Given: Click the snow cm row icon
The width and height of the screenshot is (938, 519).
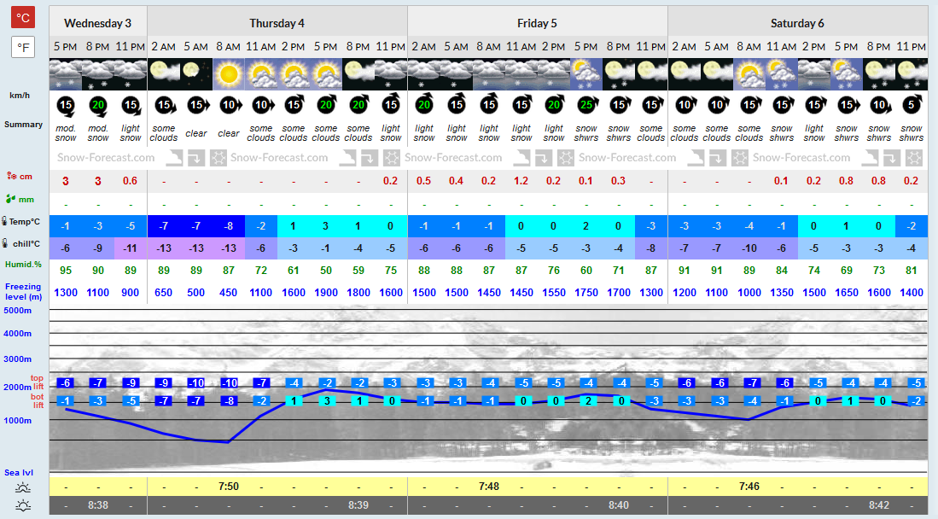Looking at the screenshot, I should coord(11,176).
